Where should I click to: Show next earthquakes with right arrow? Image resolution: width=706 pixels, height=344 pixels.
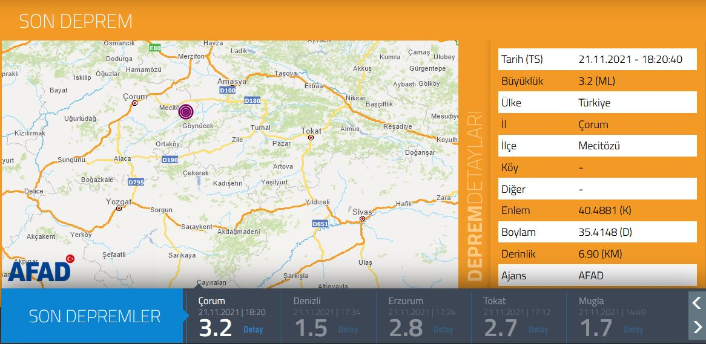(x=697, y=328)
